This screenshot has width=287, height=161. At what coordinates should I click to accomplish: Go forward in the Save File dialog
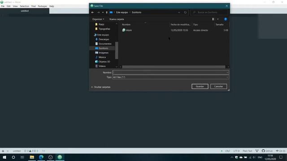pos(99,13)
